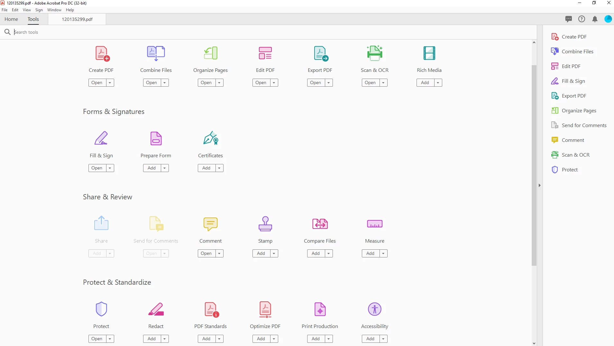This screenshot has height=346, width=614.
Task: Click Scan & OCR shortcut in right sidebar
Action: [571, 155]
